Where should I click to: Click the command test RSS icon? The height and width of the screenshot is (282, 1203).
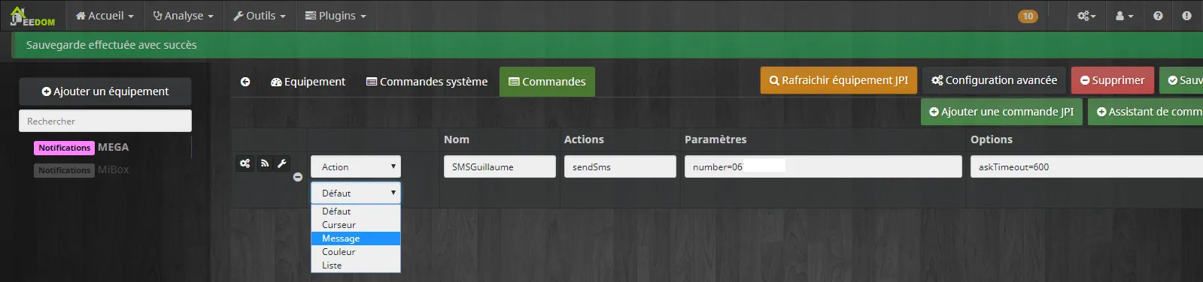click(264, 163)
